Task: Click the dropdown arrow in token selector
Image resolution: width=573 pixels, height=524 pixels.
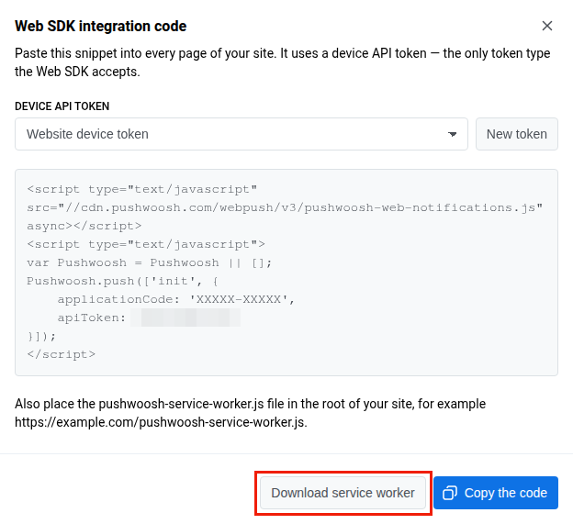Action: click(452, 134)
